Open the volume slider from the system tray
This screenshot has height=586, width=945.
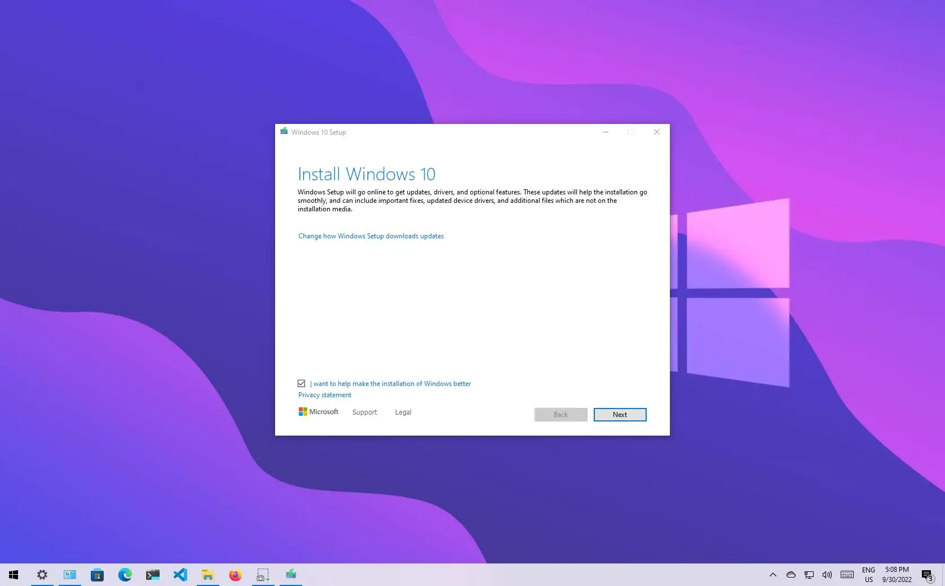827,574
